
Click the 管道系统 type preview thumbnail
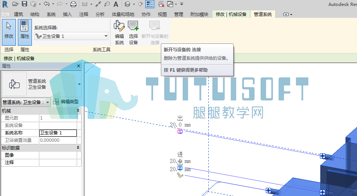14,84
